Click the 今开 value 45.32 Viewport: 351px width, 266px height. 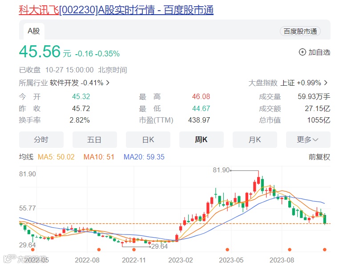[81, 96]
